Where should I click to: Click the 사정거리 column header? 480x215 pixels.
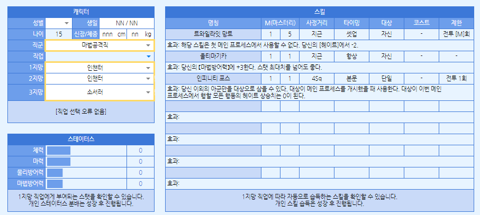pyautogui.click(x=317, y=24)
